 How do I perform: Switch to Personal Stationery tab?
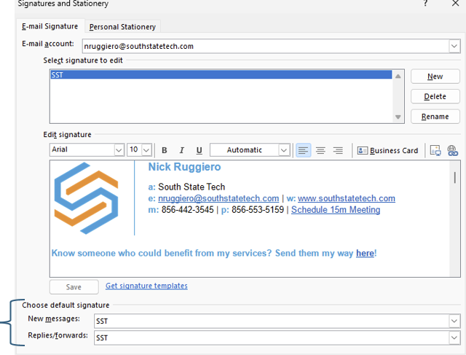(122, 27)
